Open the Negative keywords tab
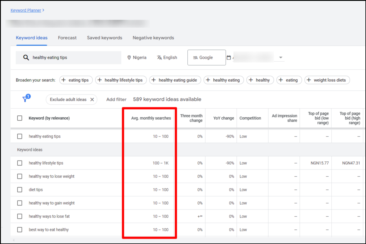The width and height of the screenshot is (366, 244). [153, 38]
